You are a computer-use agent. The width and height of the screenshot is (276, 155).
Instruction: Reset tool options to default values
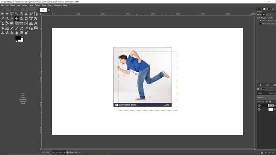[274, 85]
